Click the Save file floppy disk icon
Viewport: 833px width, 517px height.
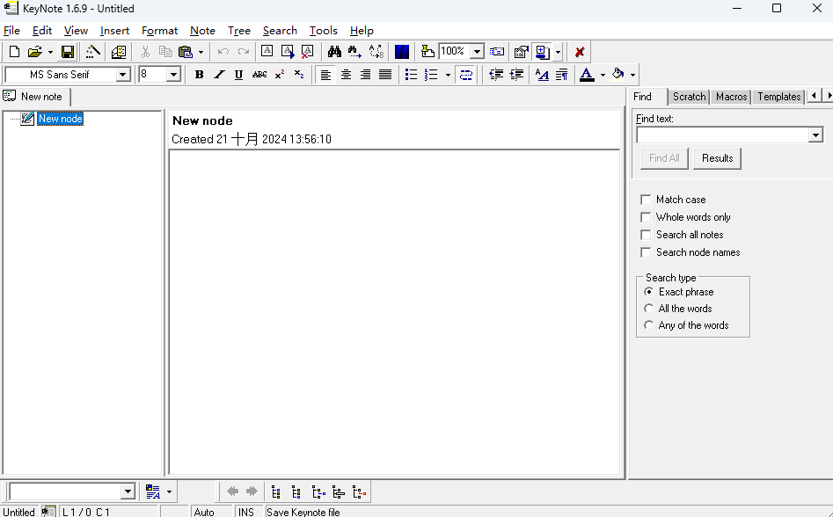point(67,52)
